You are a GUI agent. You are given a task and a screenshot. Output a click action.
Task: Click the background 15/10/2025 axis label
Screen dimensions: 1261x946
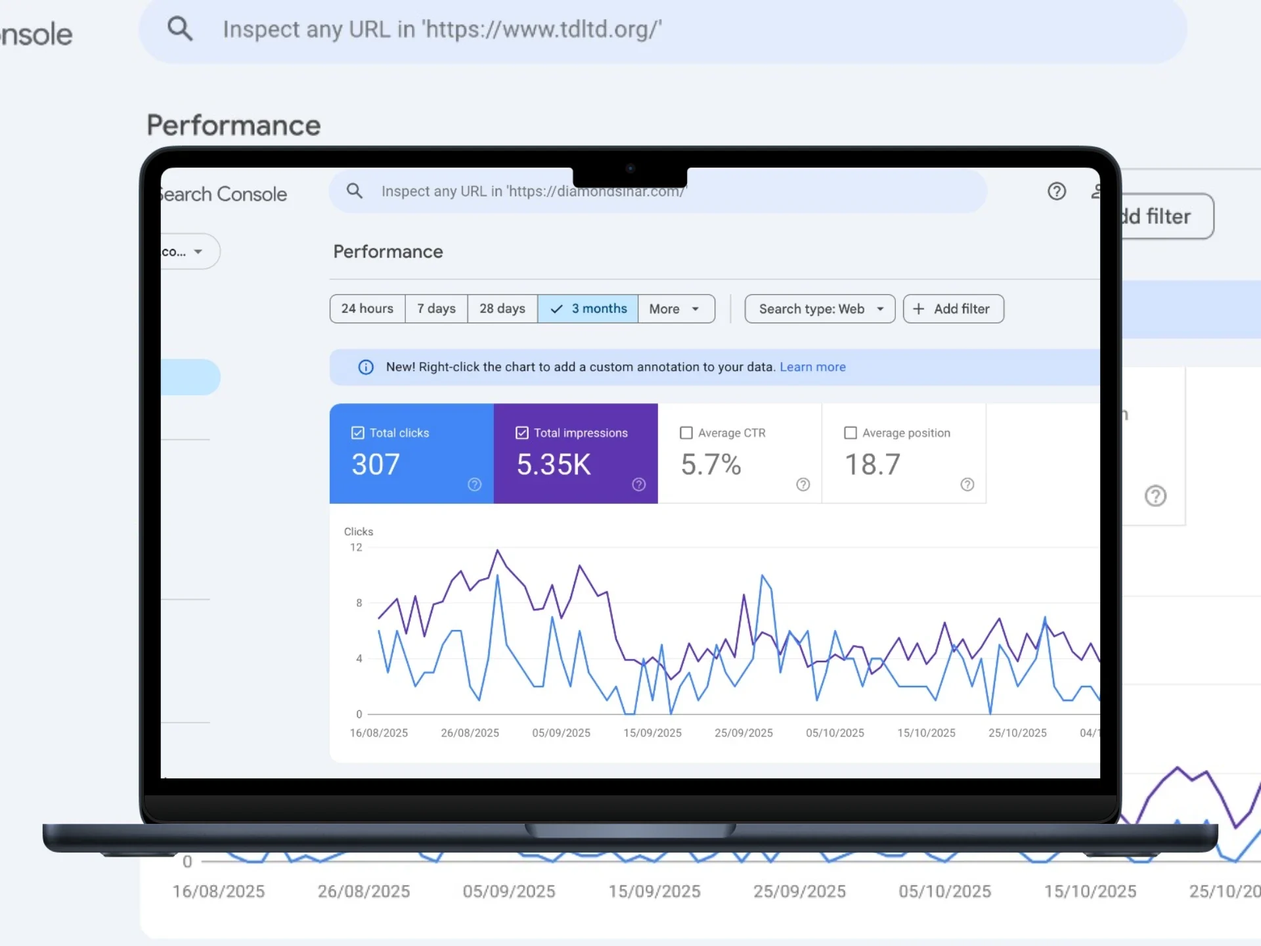coord(1091,891)
